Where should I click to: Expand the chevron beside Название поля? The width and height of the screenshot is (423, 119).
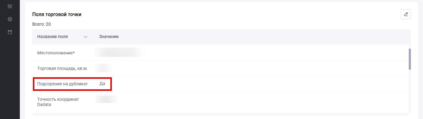pos(86,37)
